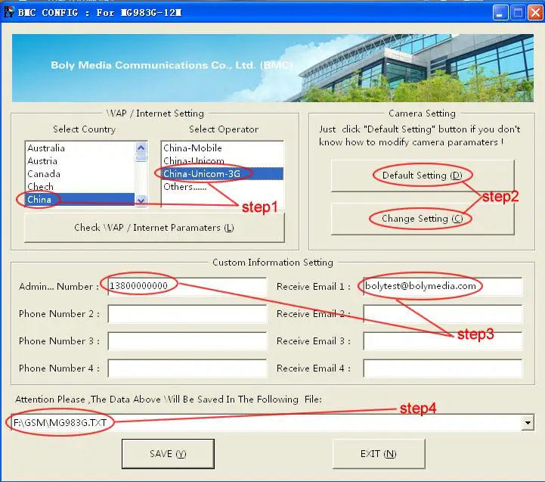
Task: Click the country list scrollbar thumb
Action: pos(141,158)
